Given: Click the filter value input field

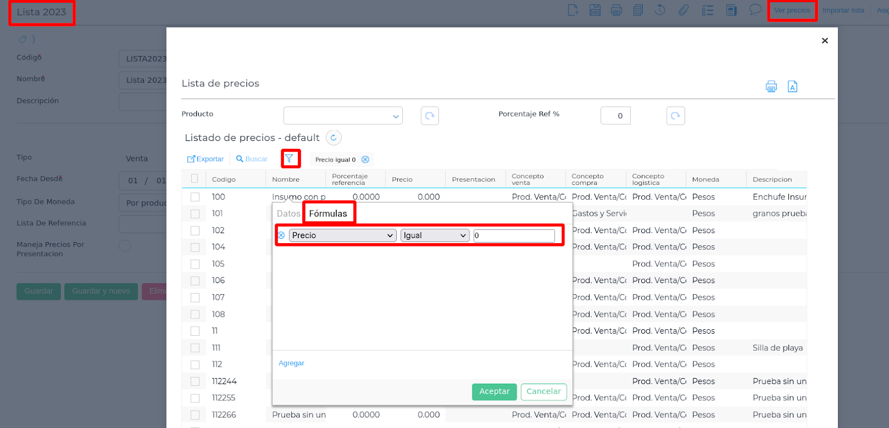Looking at the screenshot, I should 514,235.
